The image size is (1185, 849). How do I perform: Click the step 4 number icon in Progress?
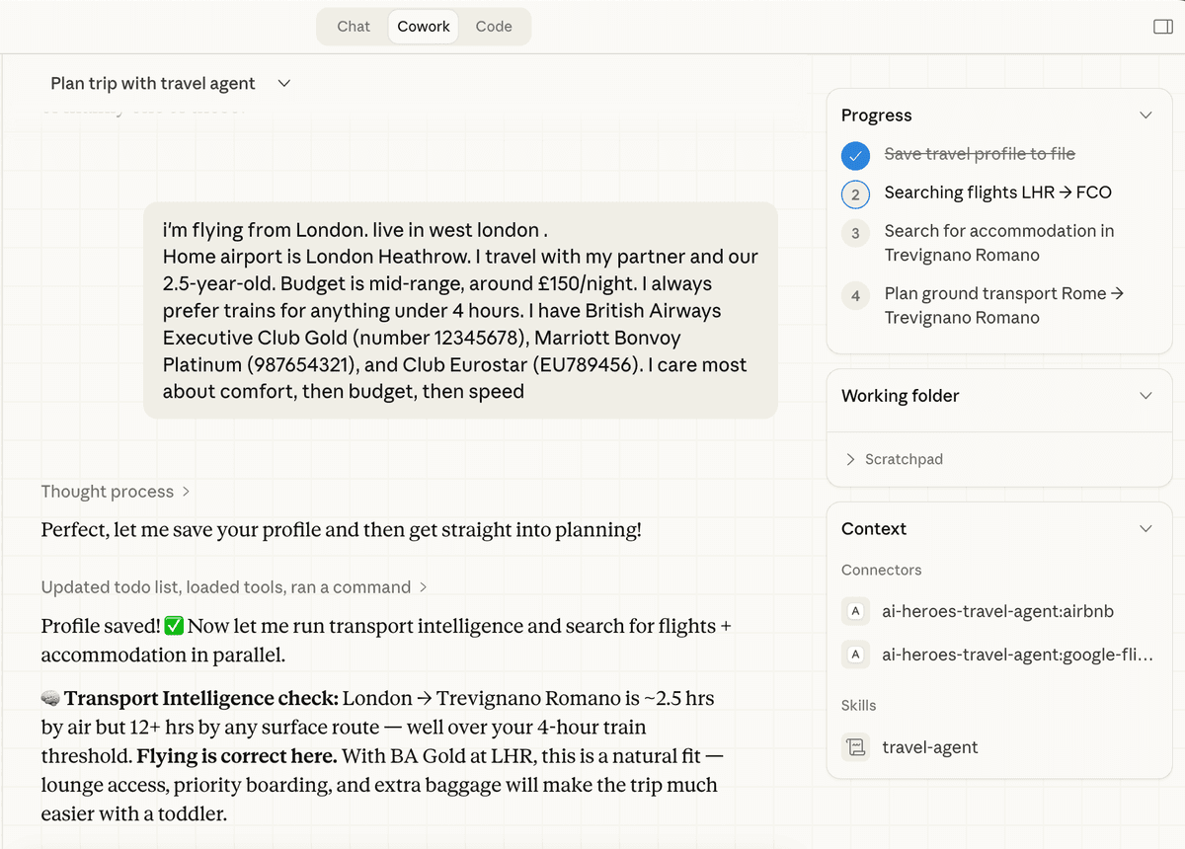point(855,295)
